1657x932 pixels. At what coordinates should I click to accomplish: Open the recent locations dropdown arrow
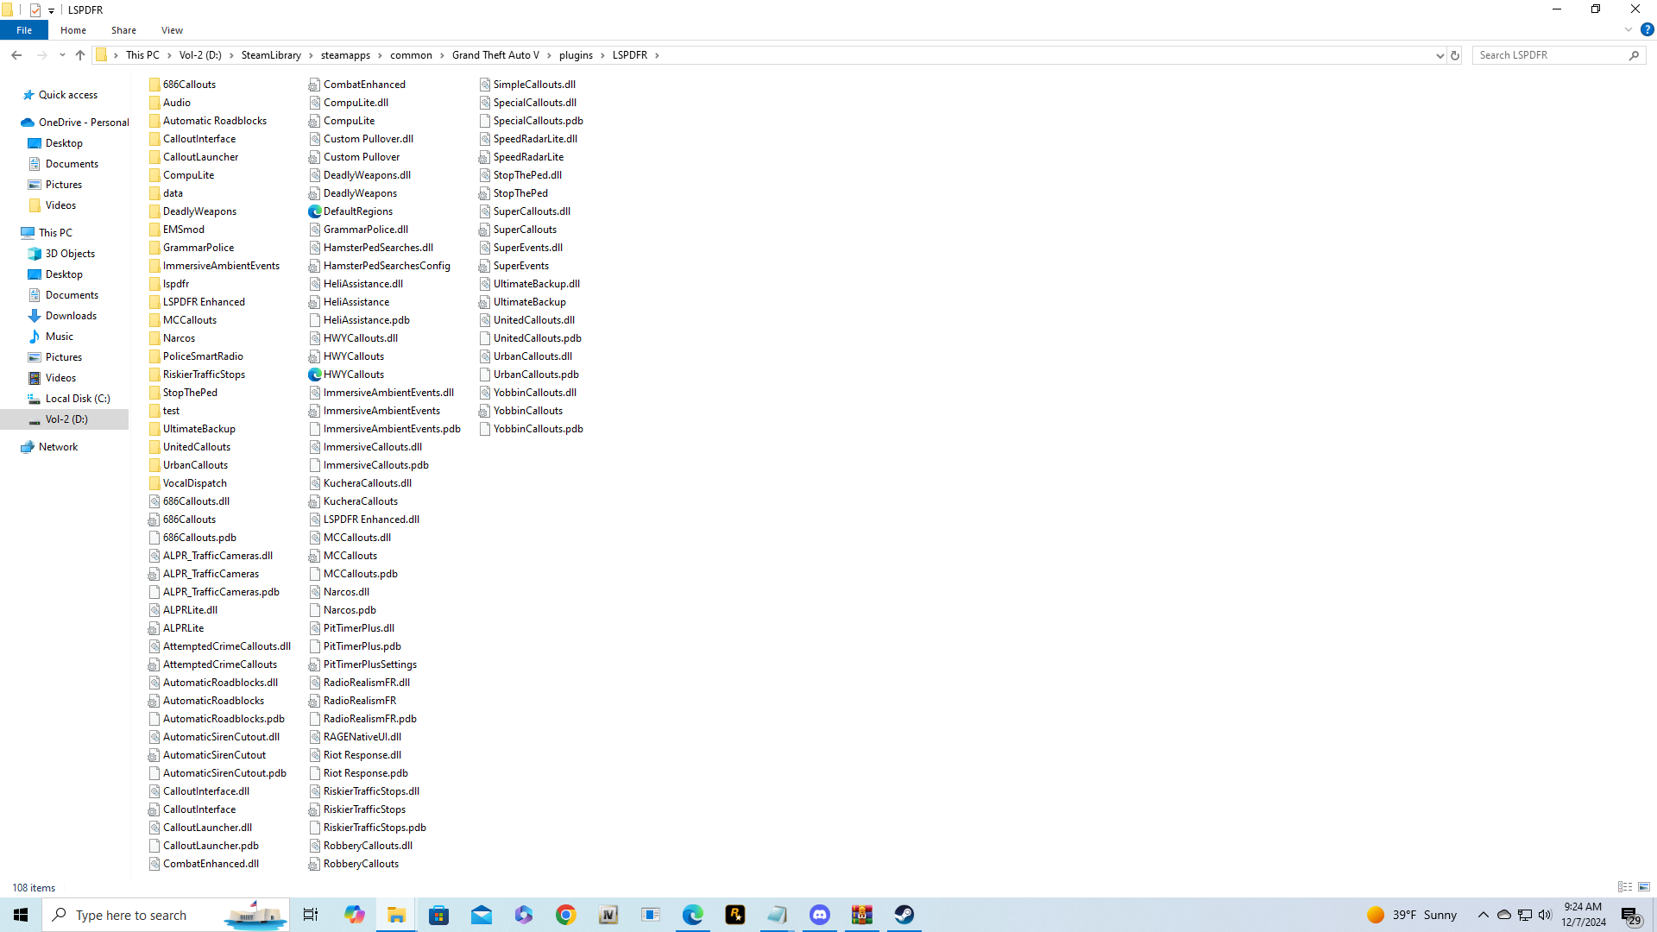point(62,55)
